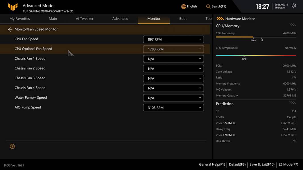Click the CPU Temperature color bar
Screen dimensions: 303x170
click(x=256, y=55)
